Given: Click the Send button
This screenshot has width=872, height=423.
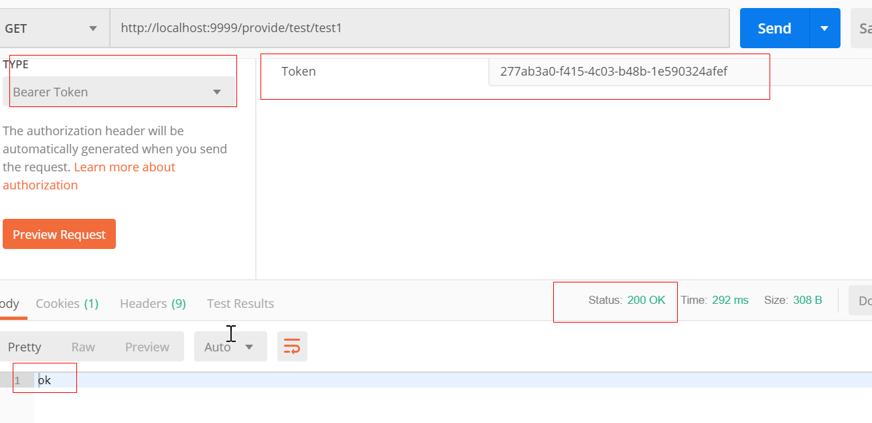Looking at the screenshot, I should (x=774, y=27).
